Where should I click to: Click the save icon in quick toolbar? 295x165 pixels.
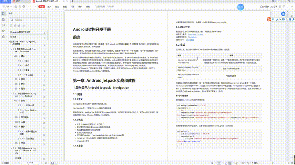(20, 7)
